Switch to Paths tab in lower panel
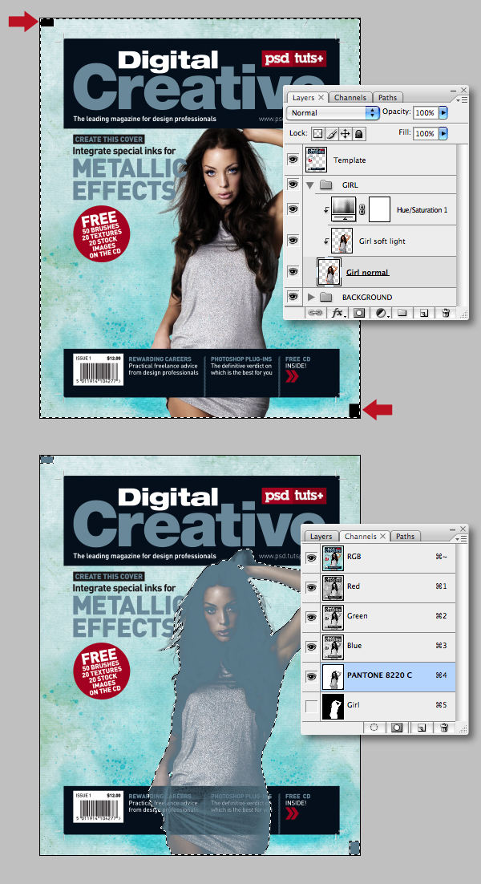Viewport: 481px width, 884px height. [405, 536]
